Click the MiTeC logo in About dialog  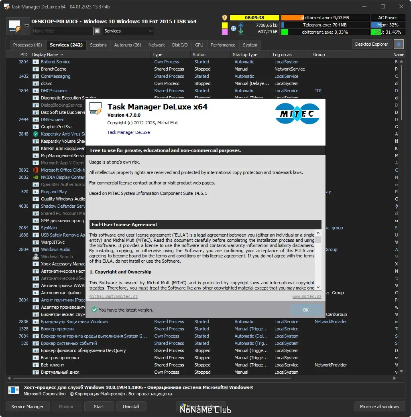(297, 114)
